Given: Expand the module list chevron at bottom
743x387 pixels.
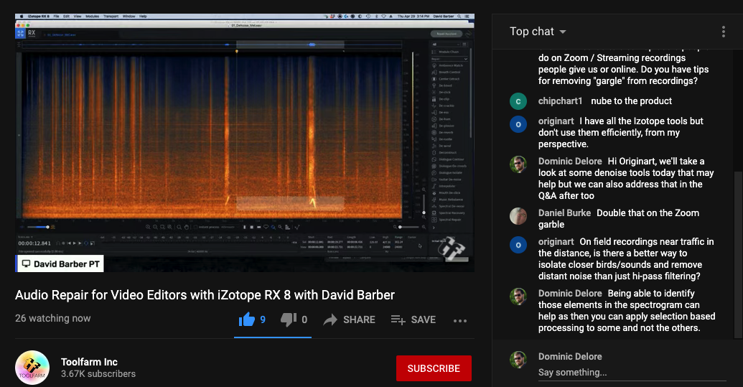Looking at the screenshot, I should pyautogui.click(x=434, y=228).
